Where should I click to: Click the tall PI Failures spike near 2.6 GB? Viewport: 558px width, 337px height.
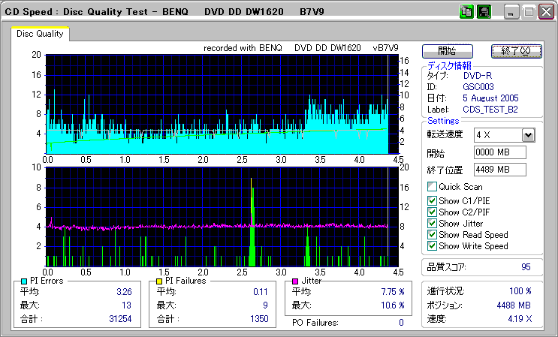click(252, 221)
